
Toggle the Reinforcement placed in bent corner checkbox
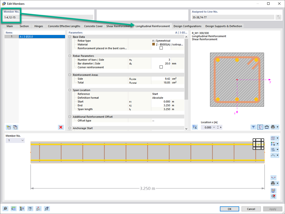[161, 48]
